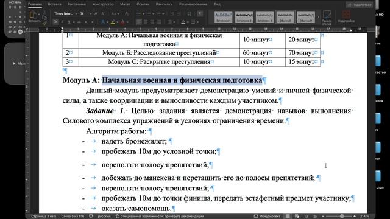The image size is (390, 219).
Task: Expand the styles gallery arrow
Action: (319, 17)
